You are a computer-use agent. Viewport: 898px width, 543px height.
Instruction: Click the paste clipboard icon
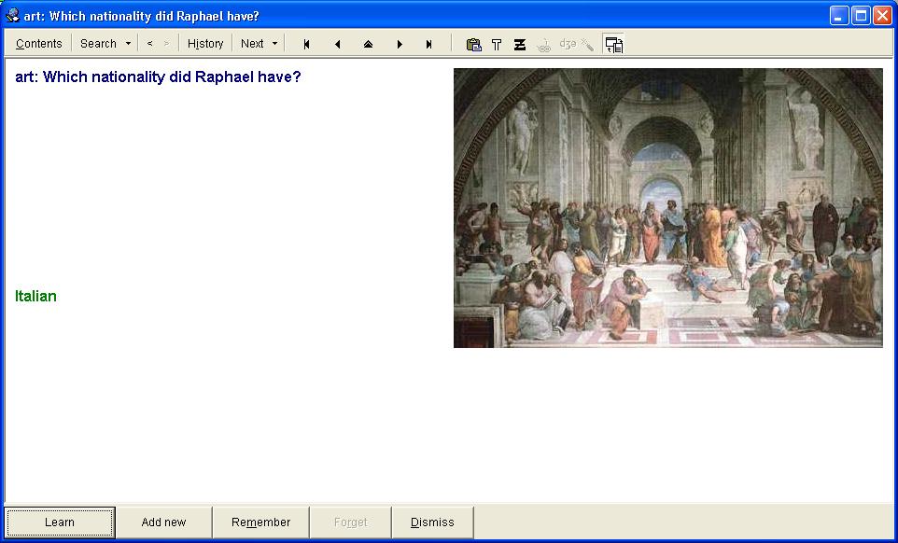point(473,44)
